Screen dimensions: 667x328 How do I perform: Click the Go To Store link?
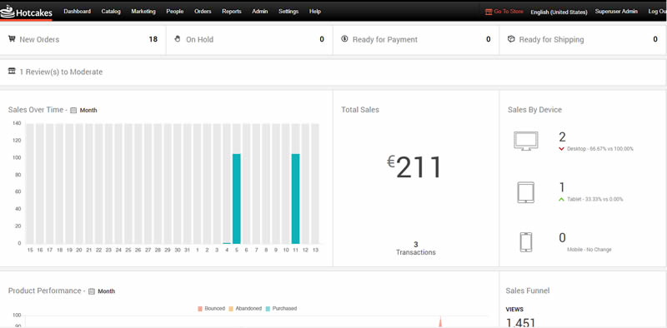(509, 12)
